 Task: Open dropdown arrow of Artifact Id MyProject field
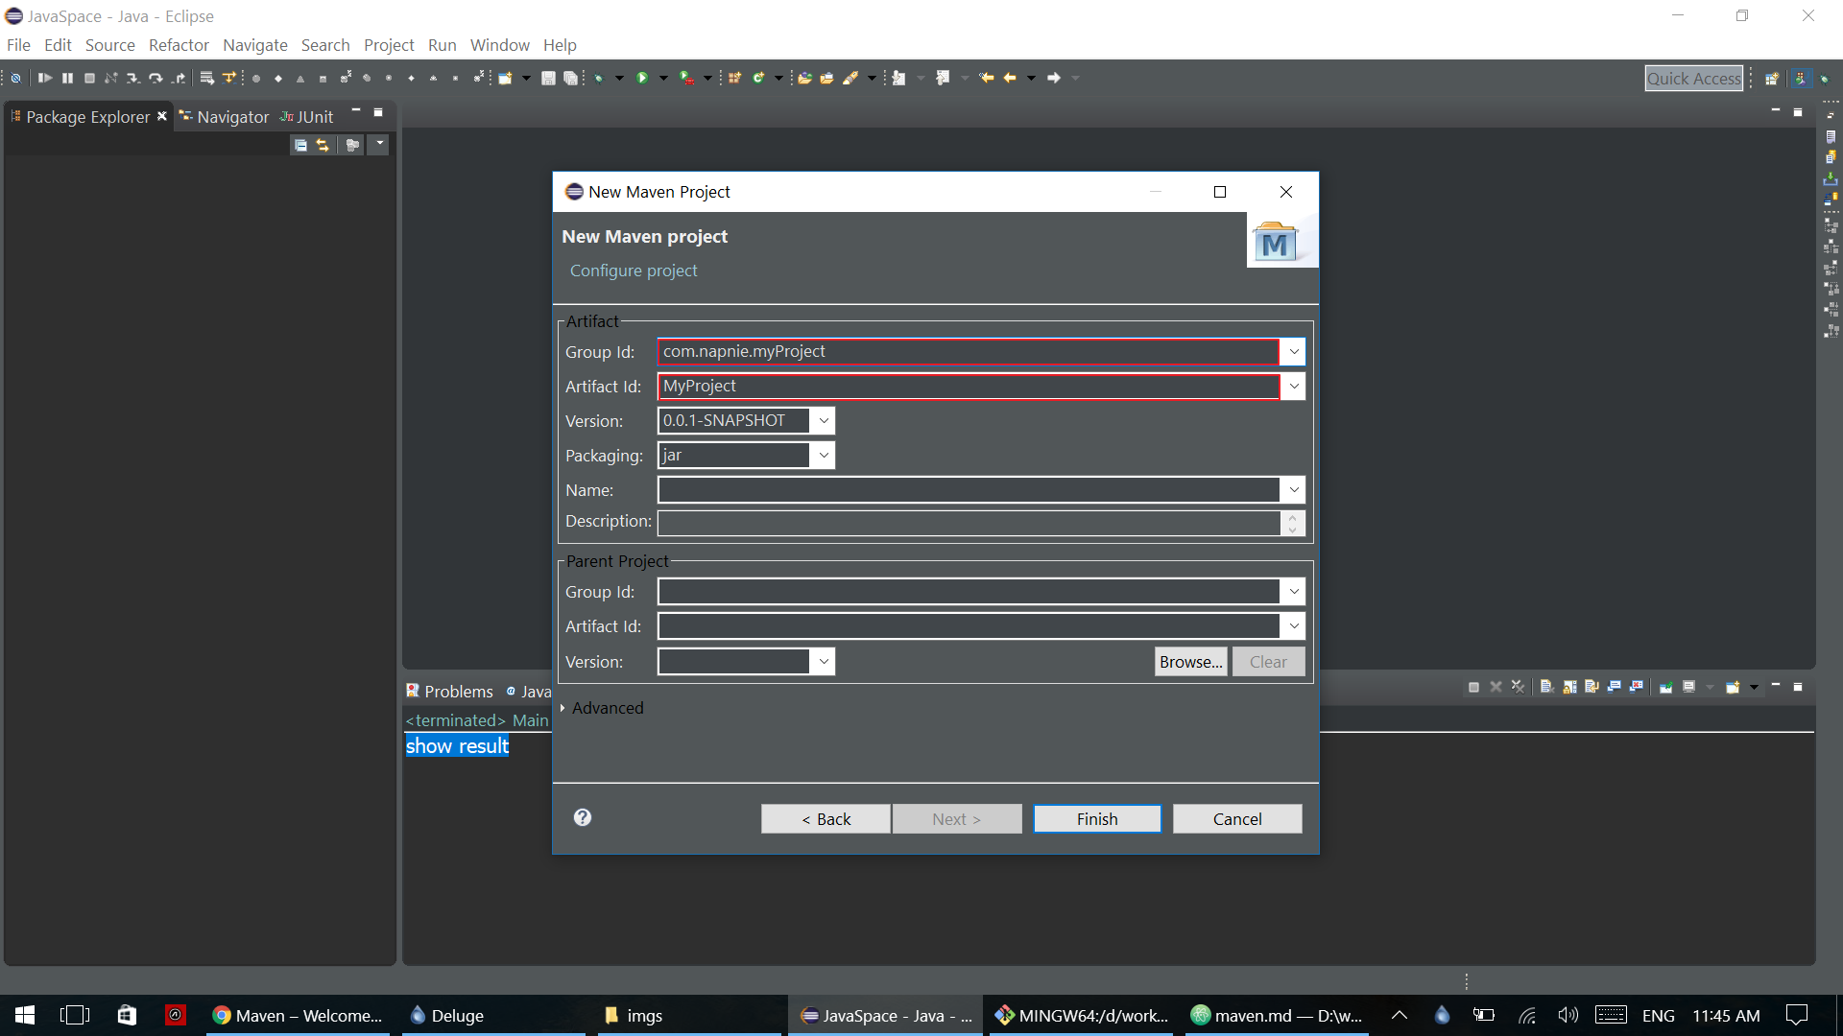(x=1293, y=387)
